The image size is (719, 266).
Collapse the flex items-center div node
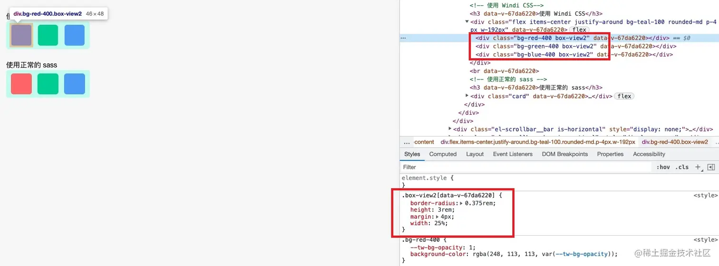(467, 21)
